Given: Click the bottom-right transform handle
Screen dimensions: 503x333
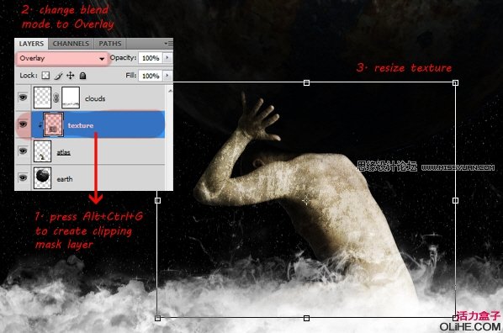Looking at the screenshot, I should tap(455, 318).
